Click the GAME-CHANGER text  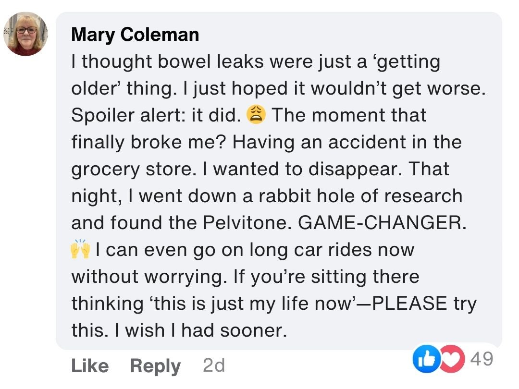[383, 223]
